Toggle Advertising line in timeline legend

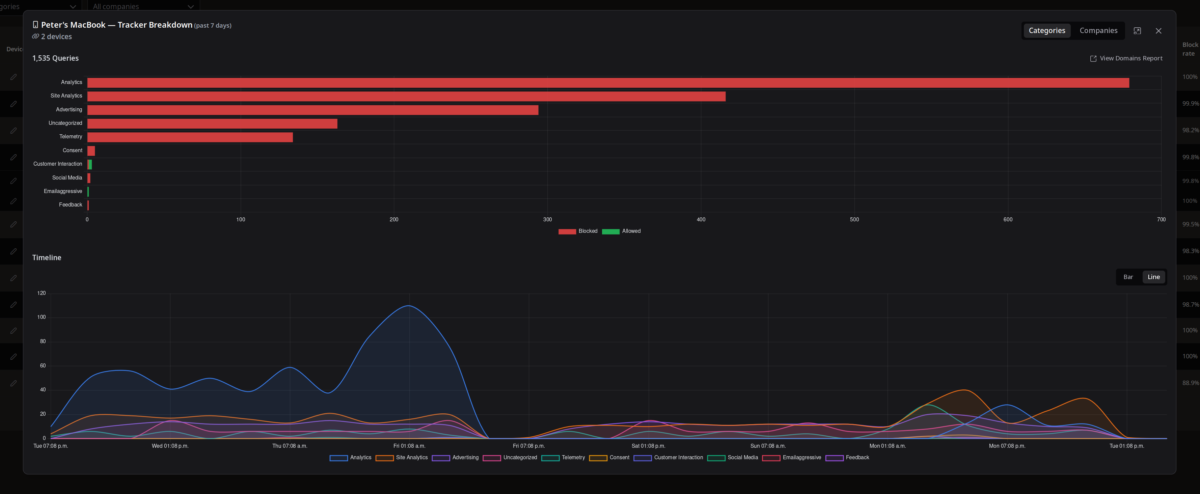(x=455, y=458)
